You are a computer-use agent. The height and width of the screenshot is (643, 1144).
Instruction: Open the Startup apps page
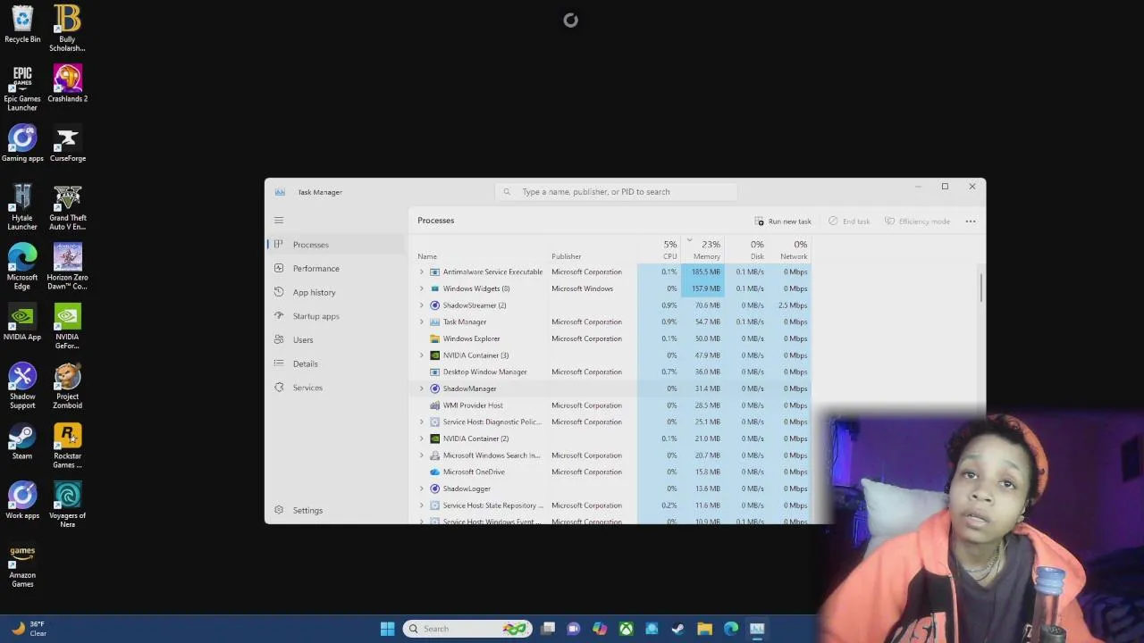pyautogui.click(x=336, y=316)
